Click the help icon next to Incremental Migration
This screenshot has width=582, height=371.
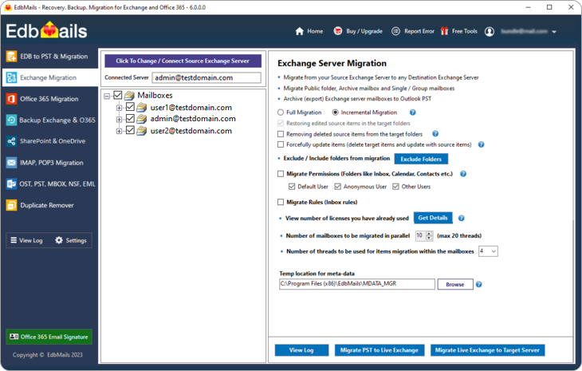(413, 112)
